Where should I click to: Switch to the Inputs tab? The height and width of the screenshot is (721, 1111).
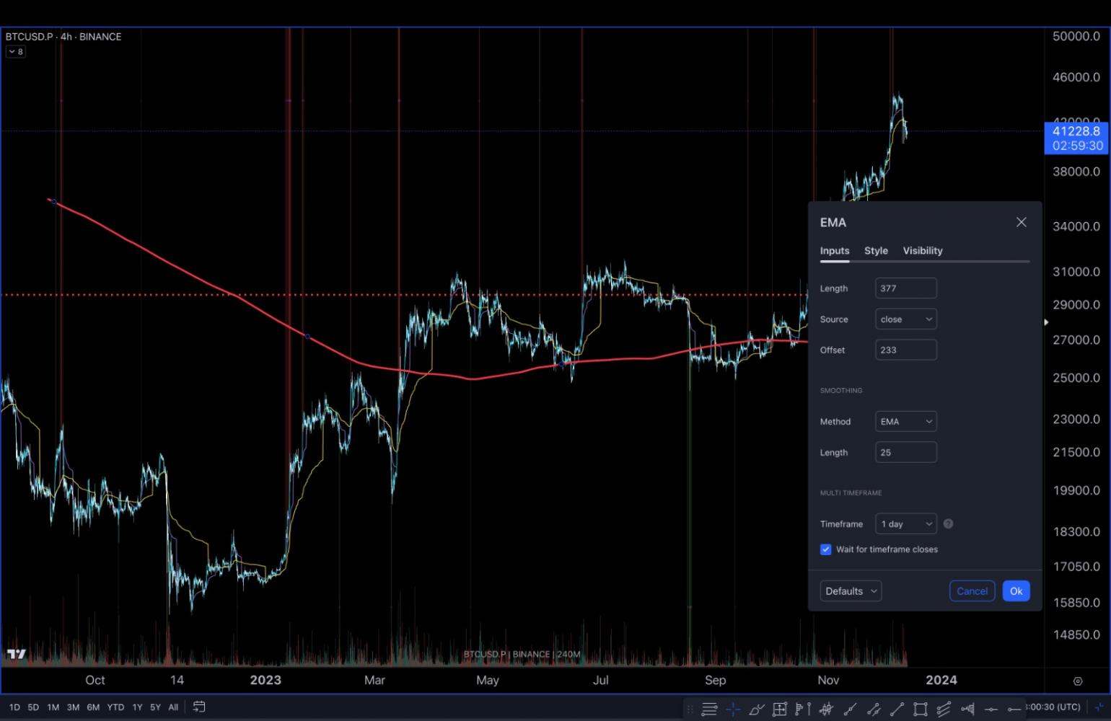click(x=835, y=251)
